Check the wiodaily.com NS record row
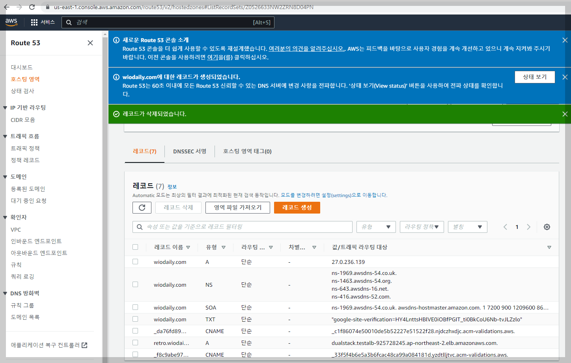The height and width of the screenshot is (363, 571). pos(135,284)
